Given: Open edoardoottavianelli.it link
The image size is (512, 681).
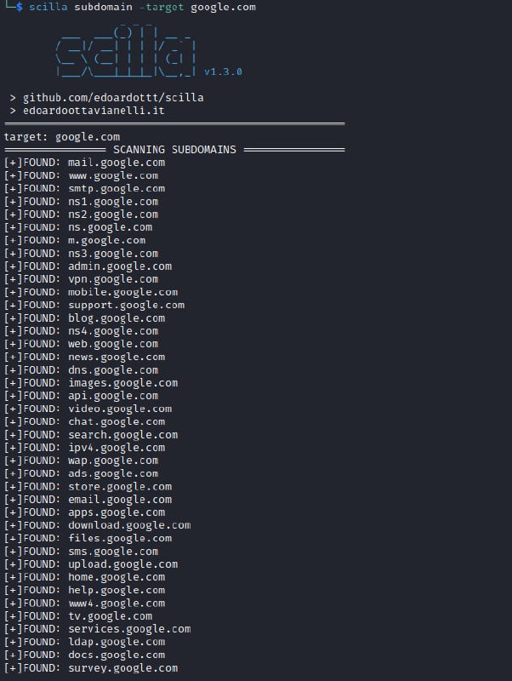Looking at the screenshot, I should click(x=94, y=111).
